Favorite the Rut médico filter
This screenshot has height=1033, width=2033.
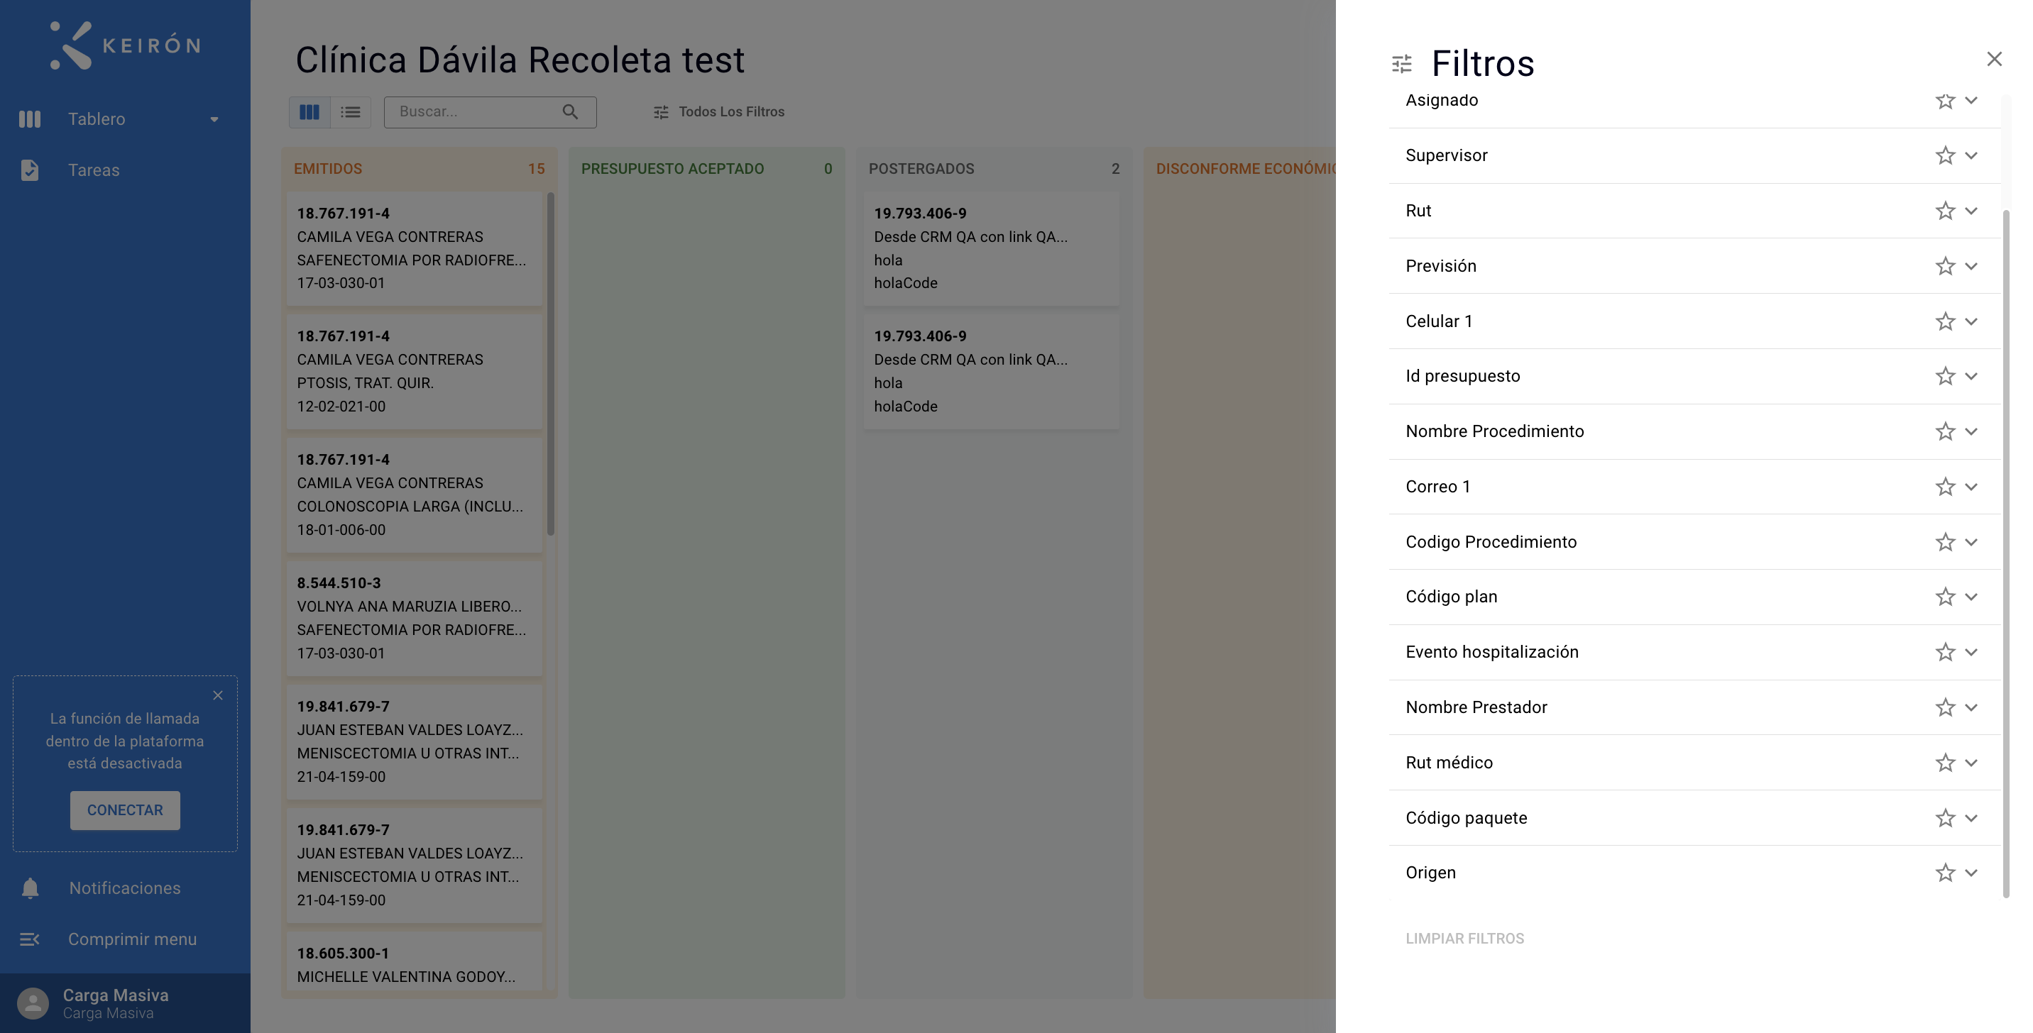[1944, 763]
